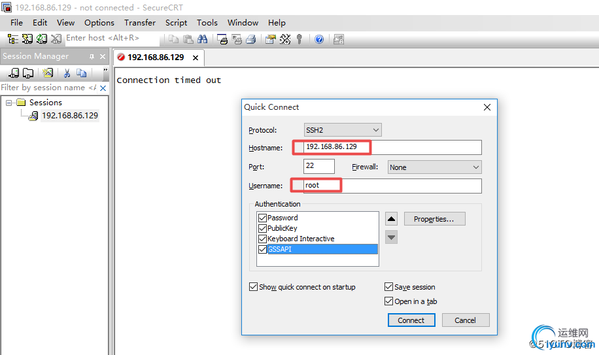The image size is (599, 355).
Task: Open the Tools menu
Action: point(207,22)
